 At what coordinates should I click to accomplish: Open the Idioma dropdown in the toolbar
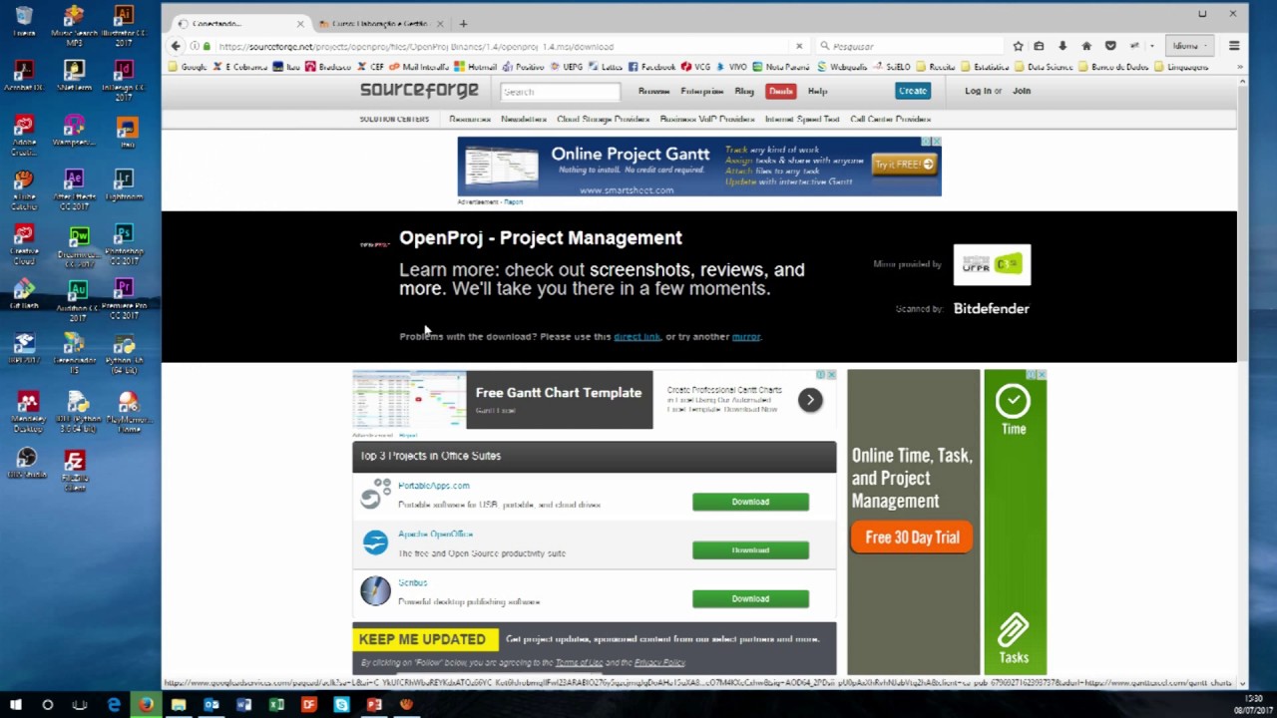pyautogui.click(x=1189, y=46)
